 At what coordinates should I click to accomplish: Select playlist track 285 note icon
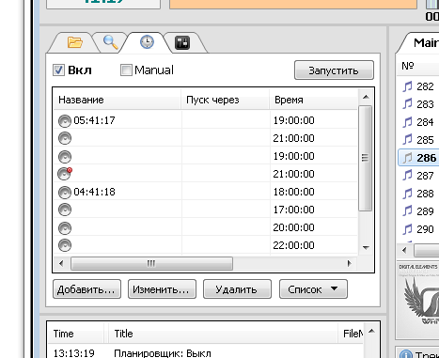click(x=407, y=139)
